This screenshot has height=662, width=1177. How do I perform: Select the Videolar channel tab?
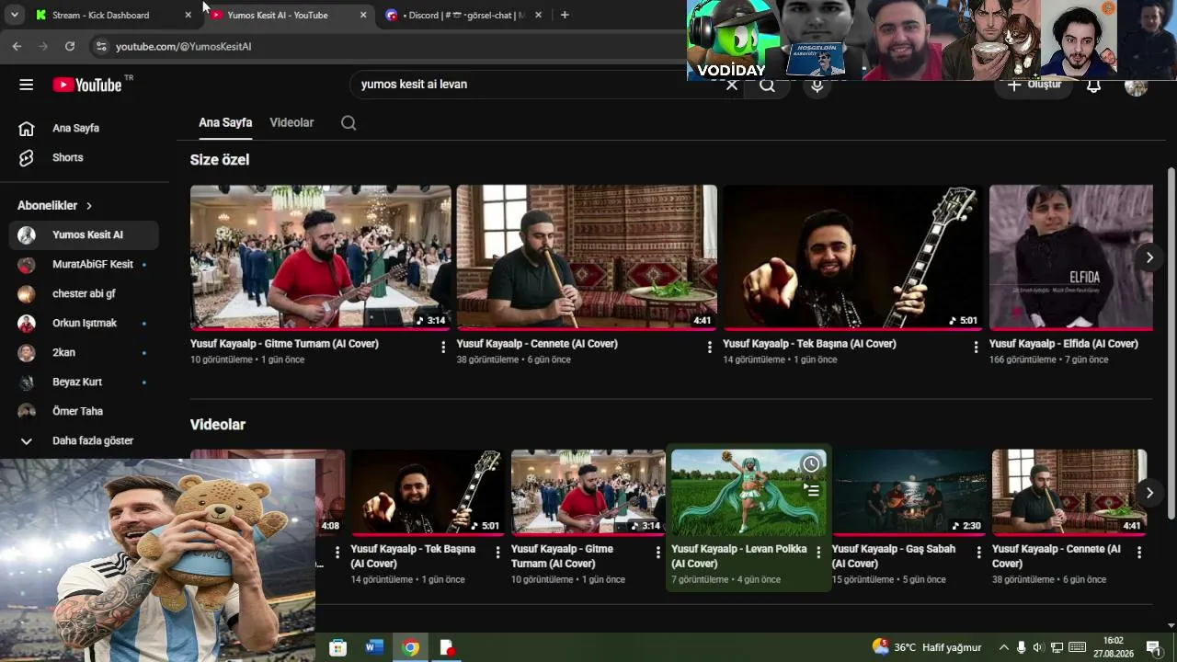coord(291,122)
